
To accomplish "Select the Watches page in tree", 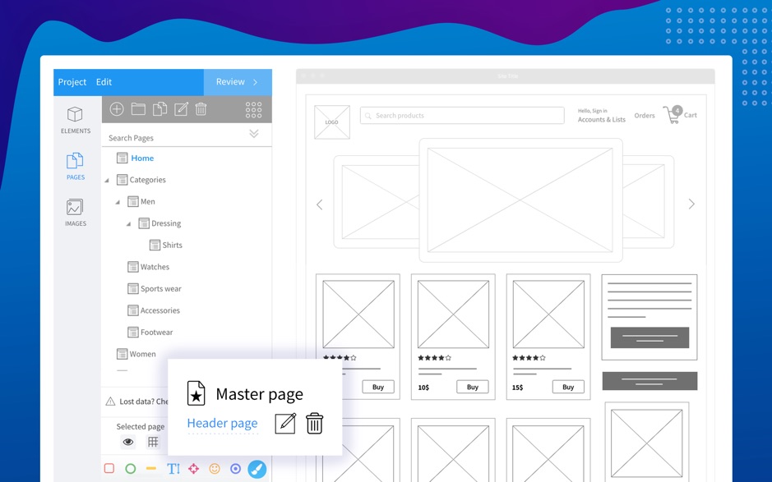I will tap(154, 267).
